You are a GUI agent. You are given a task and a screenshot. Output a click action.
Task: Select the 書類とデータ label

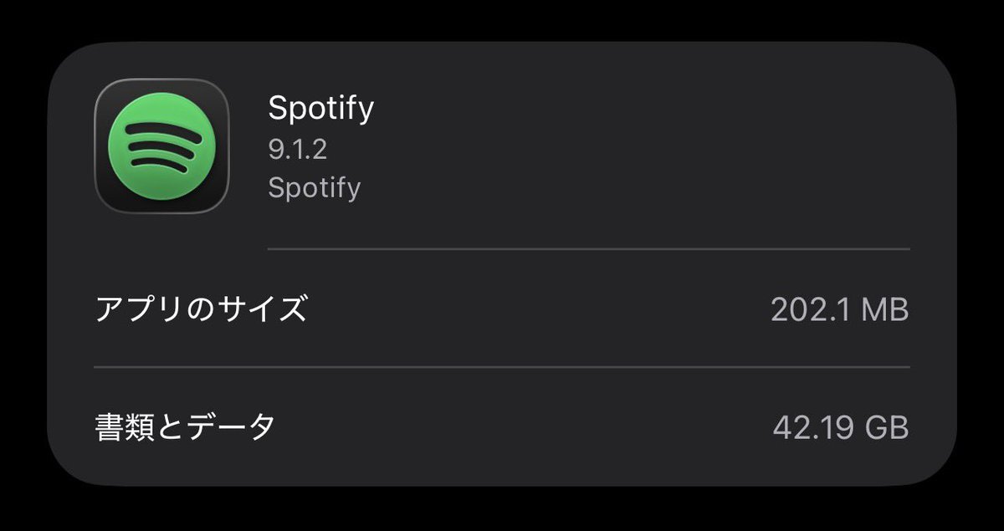coord(185,427)
